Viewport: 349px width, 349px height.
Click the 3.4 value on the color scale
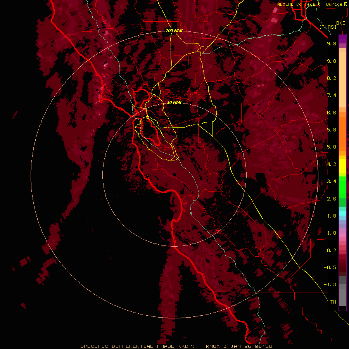pos(332,181)
